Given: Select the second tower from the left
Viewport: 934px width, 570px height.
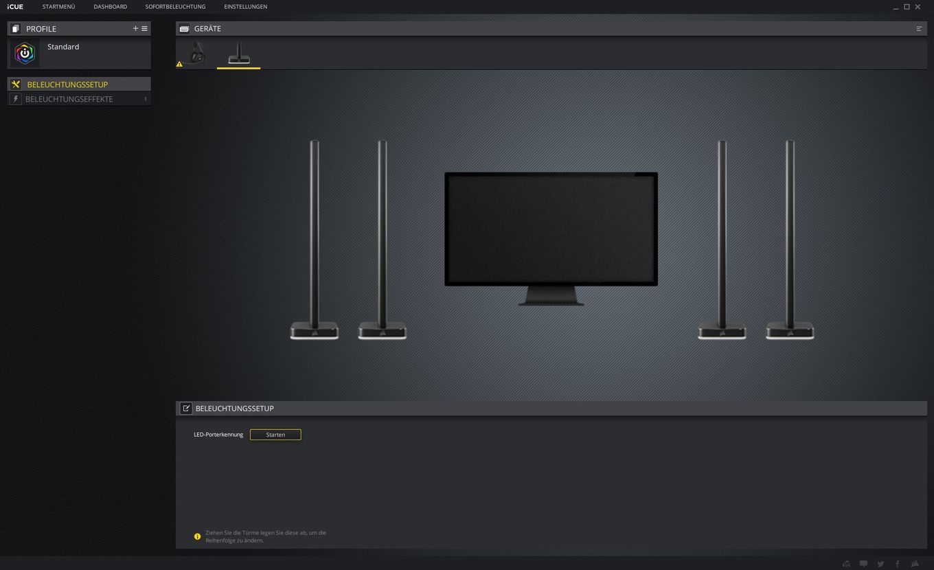Looking at the screenshot, I should point(382,240).
